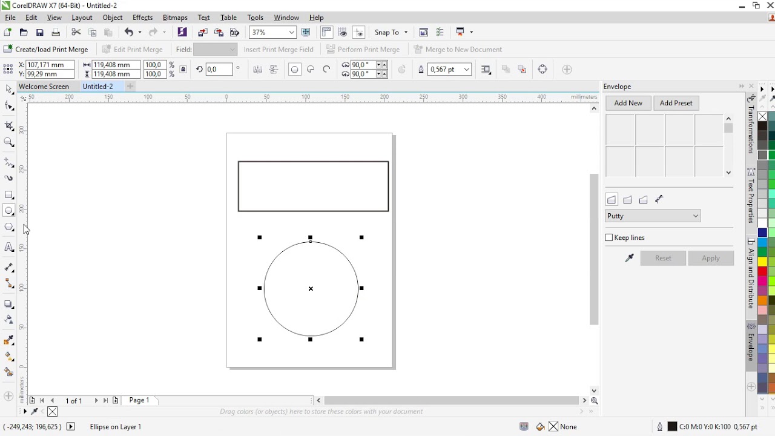Image resolution: width=775 pixels, height=436 pixels.
Task: Select straight line envelope mode
Action: coord(612,199)
